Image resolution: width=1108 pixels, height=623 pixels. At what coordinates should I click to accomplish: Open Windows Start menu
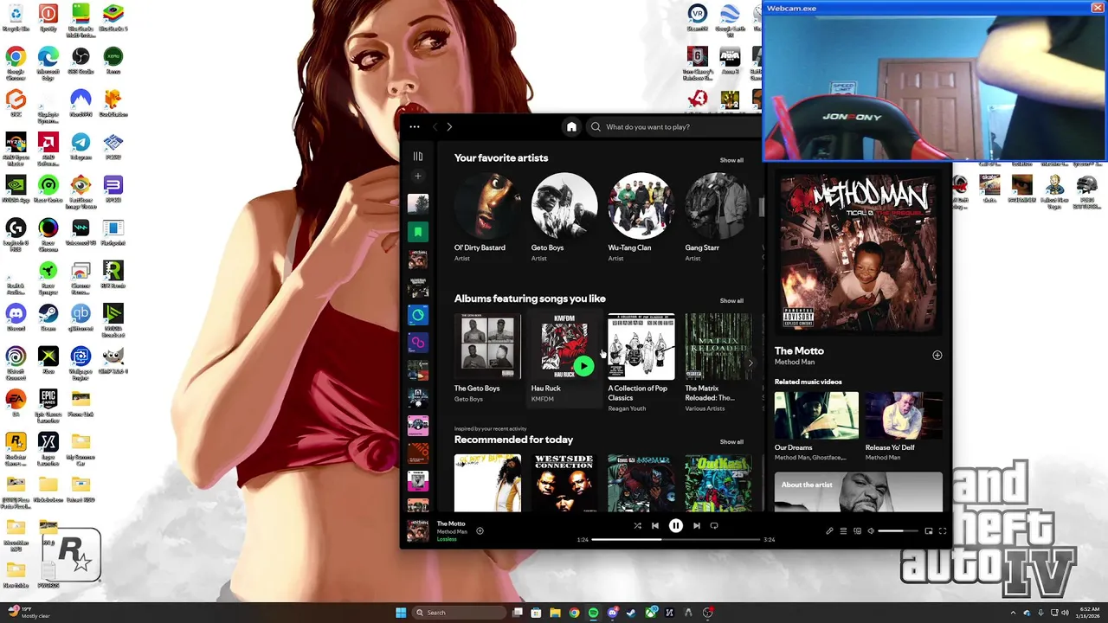pos(401,613)
